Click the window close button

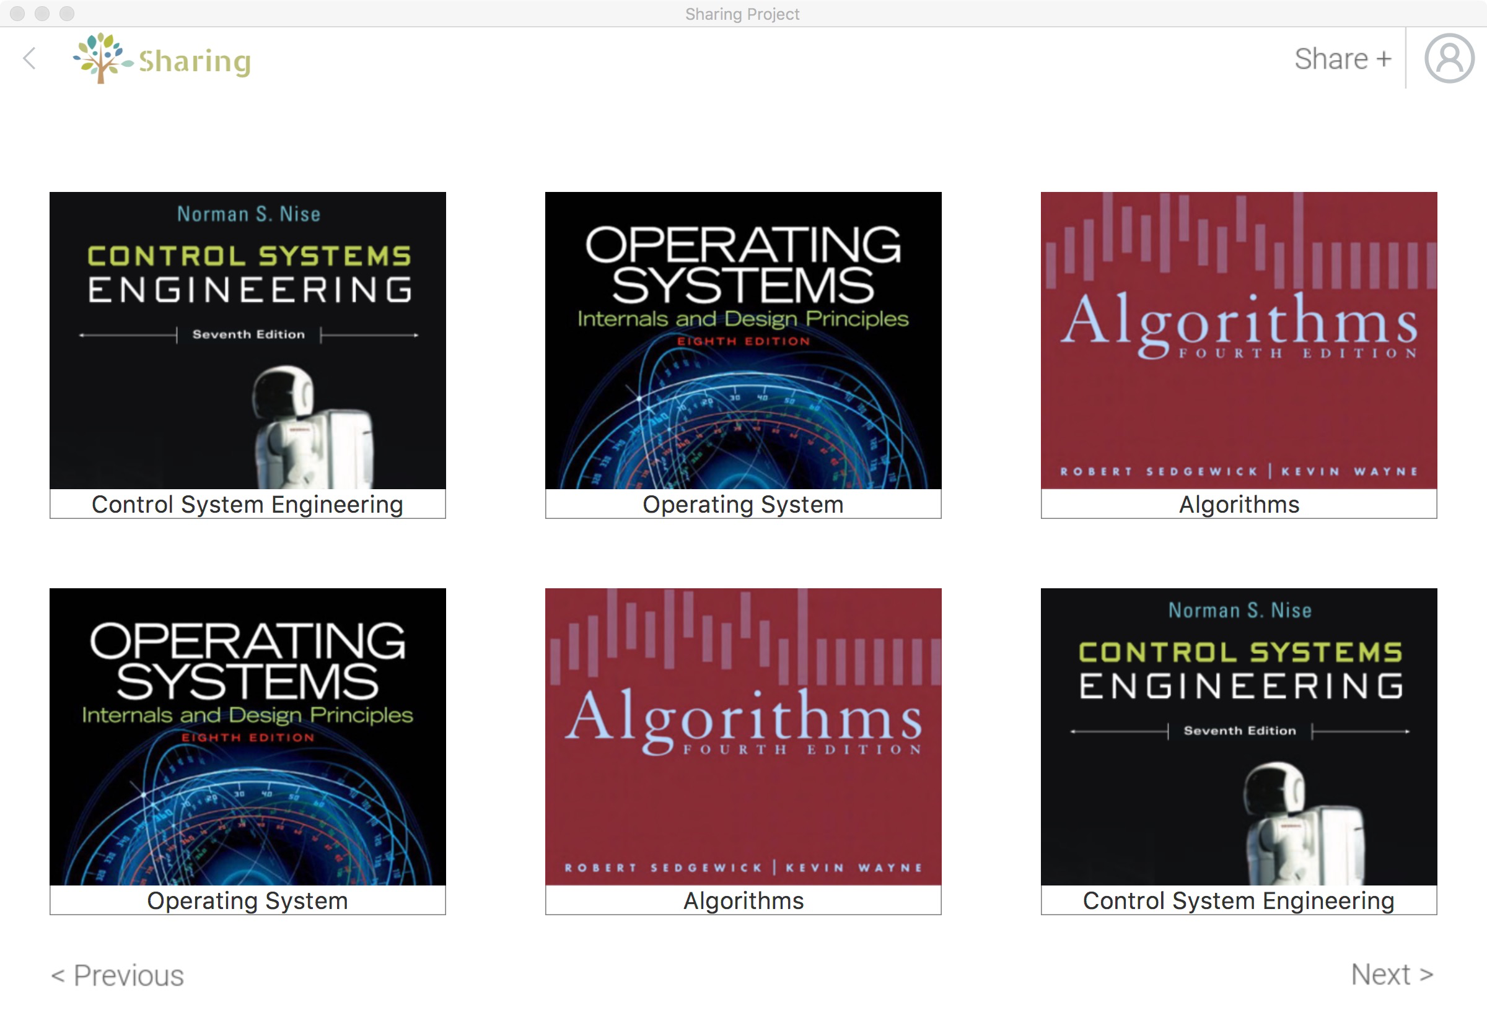click(17, 14)
